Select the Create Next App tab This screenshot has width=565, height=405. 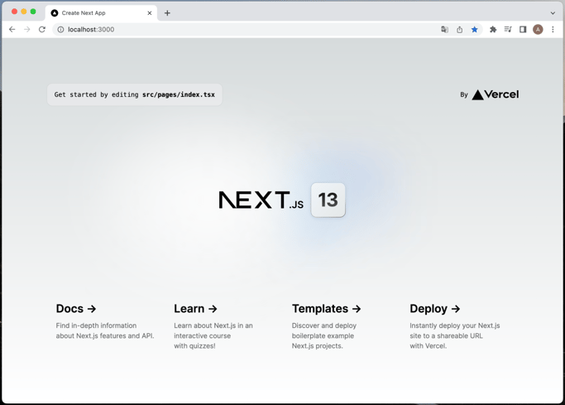(x=102, y=13)
